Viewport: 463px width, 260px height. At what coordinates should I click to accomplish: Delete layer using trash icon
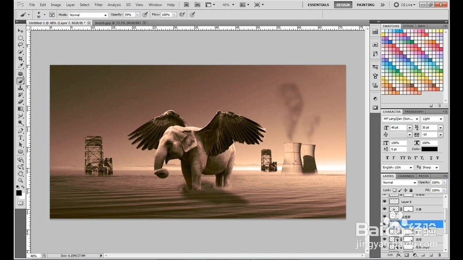[x=439, y=255]
